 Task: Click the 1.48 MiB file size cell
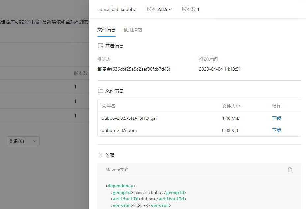pos(231,118)
